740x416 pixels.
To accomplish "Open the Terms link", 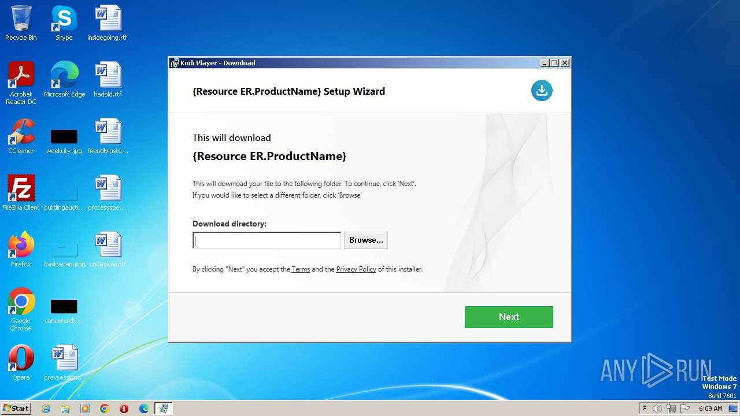I will pos(301,269).
